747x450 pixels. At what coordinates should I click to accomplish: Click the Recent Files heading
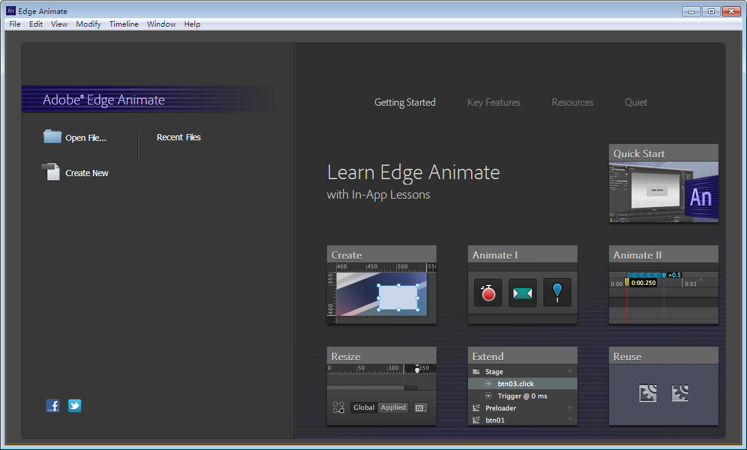click(179, 137)
